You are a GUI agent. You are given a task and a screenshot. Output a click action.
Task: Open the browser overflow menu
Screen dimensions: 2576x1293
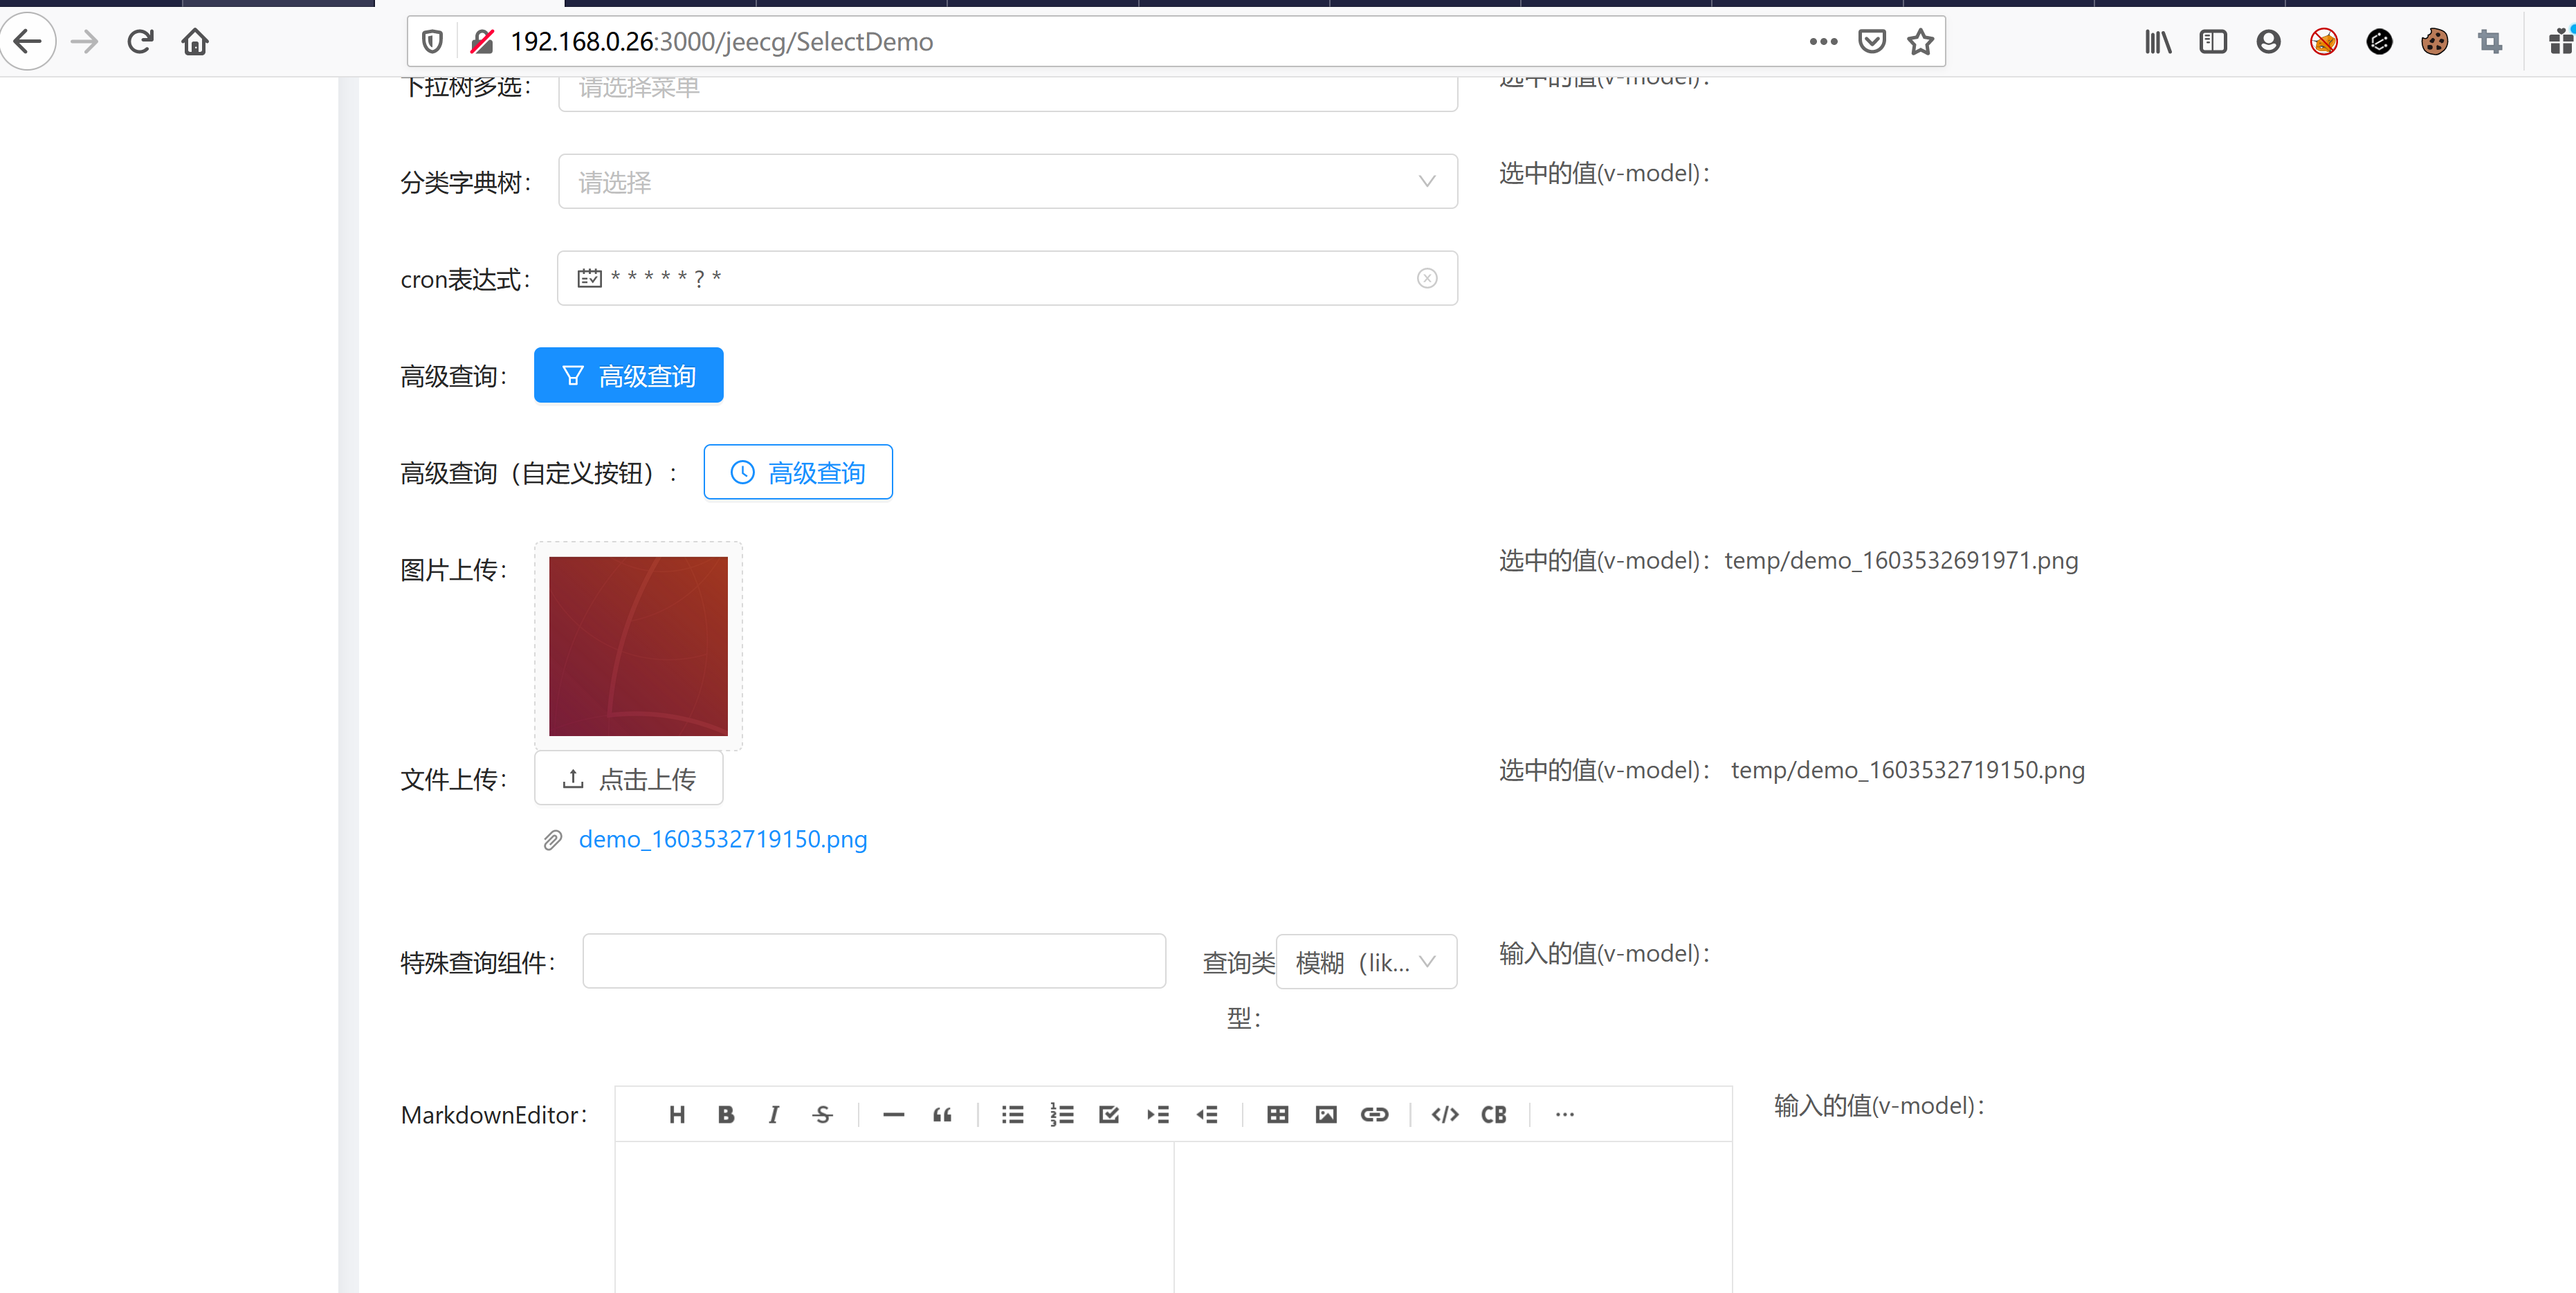pyautogui.click(x=1824, y=41)
